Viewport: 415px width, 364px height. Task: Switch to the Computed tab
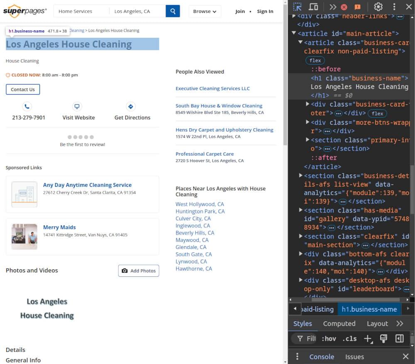click(x=339, y=323)
